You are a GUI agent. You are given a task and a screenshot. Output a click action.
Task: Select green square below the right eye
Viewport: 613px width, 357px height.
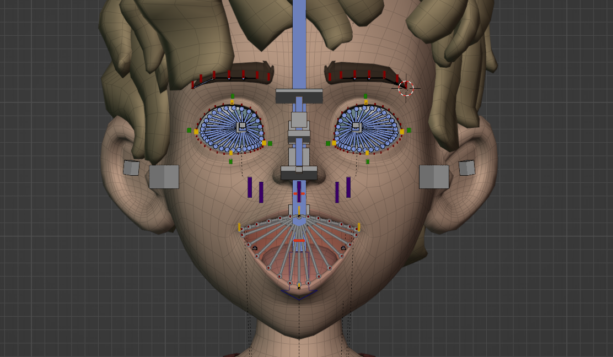[368, 161]
